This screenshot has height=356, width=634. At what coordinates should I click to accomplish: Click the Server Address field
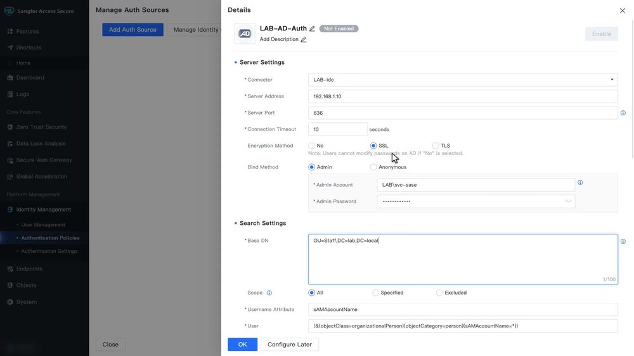pyautogui.click(x=463, y=96)
